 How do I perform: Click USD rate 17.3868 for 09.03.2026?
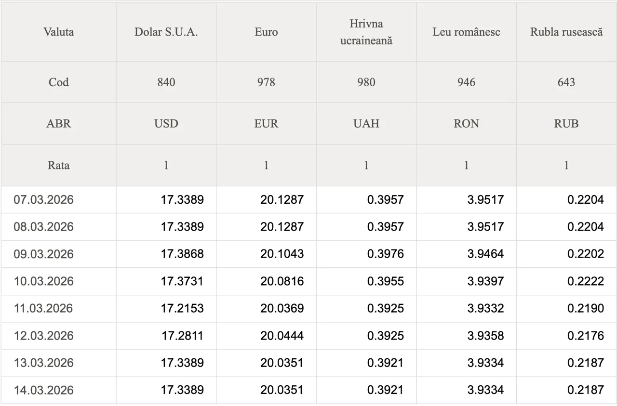coord(182,254)
